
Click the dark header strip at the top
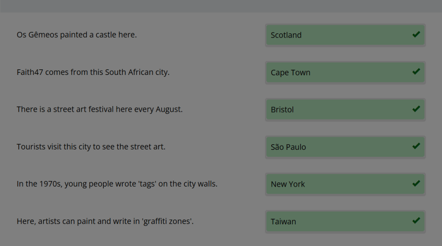221,6
